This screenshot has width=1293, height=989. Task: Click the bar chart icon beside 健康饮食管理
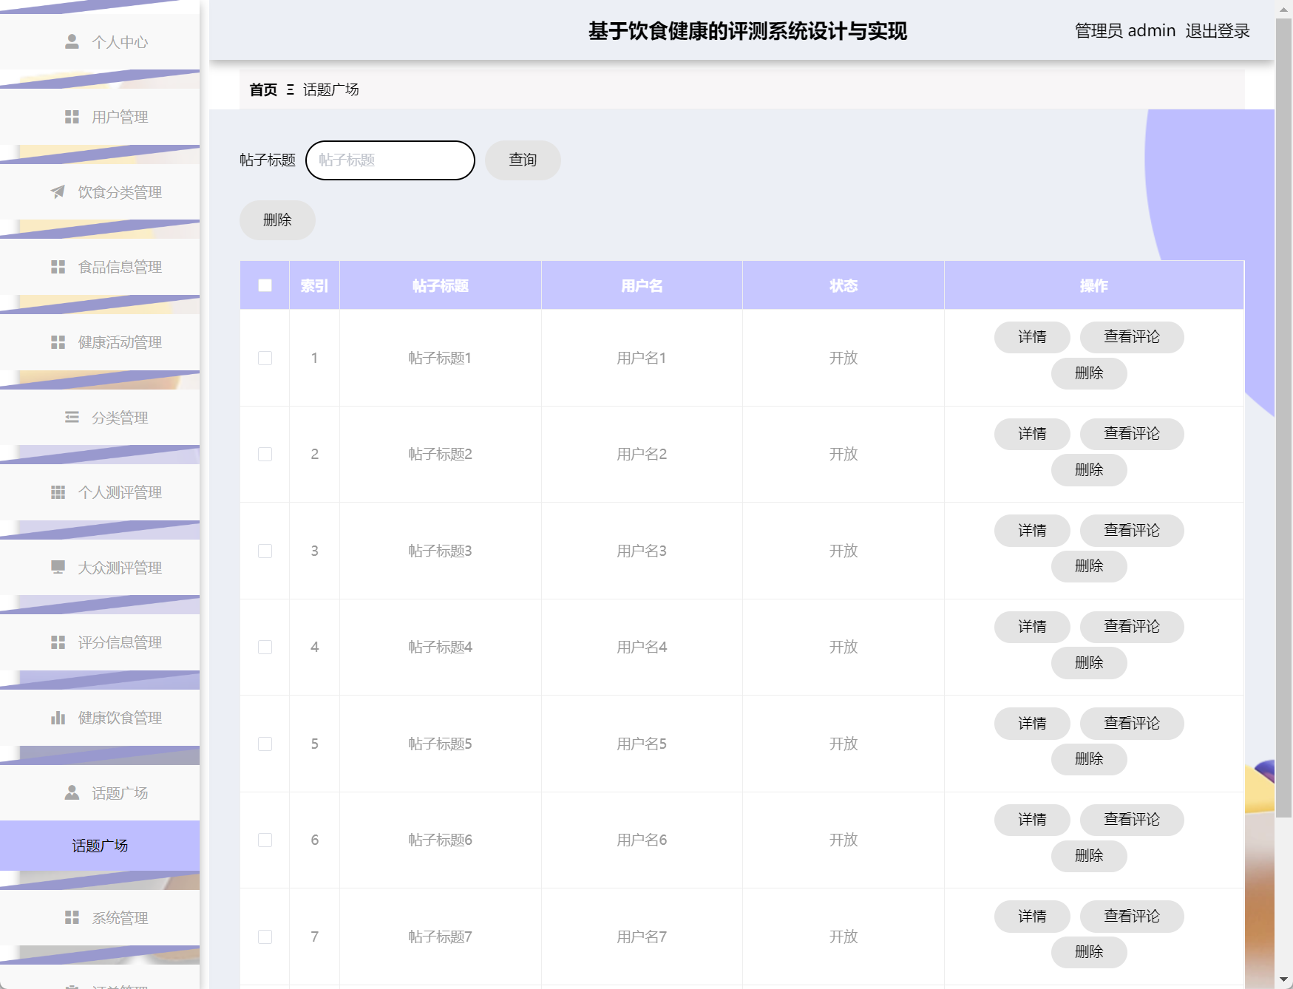point(58,718)
